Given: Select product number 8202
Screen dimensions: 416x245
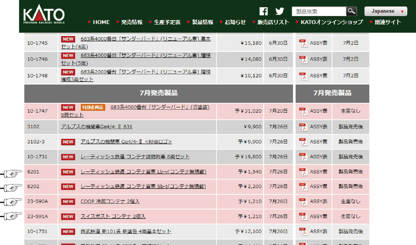Looking at the screenshot, I should tap(33, 186).
